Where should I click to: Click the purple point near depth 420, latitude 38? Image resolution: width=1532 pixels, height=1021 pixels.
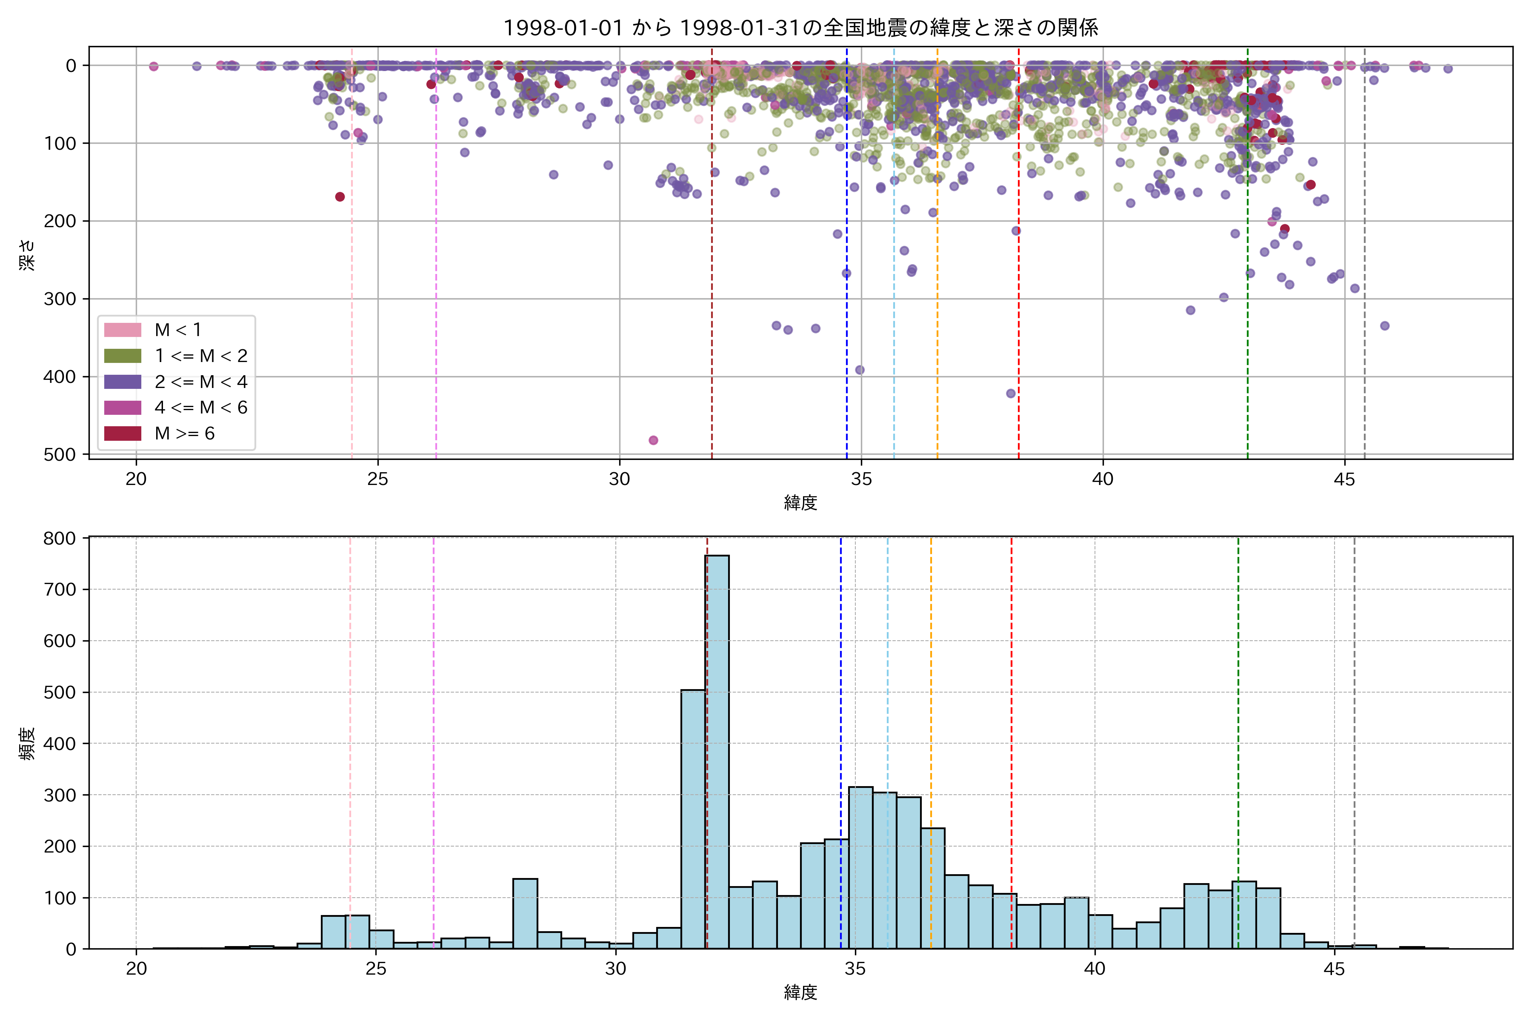[1011, 393]
